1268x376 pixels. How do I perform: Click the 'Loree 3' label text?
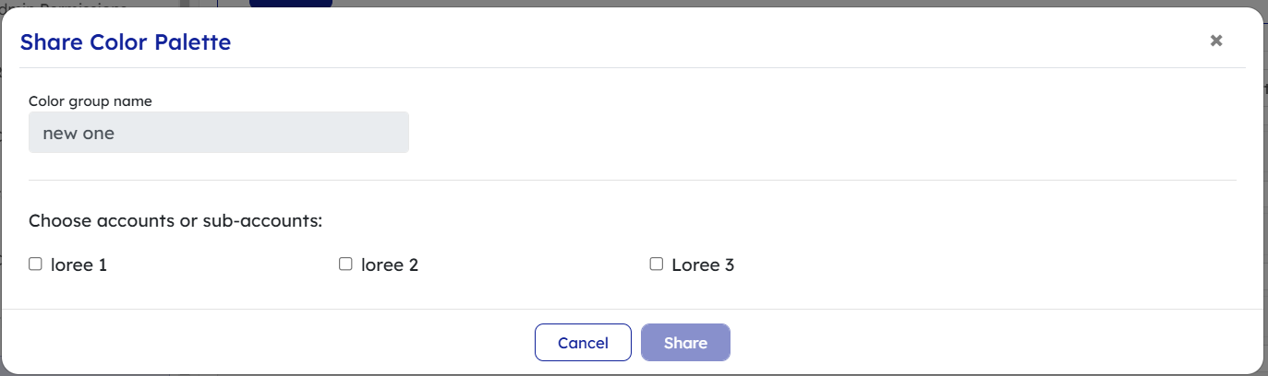point(702,265)
